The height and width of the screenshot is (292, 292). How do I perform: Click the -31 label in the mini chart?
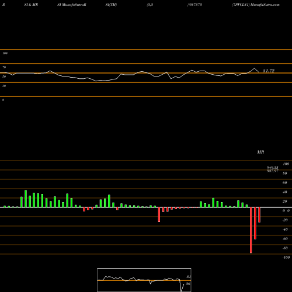point(188,277)
